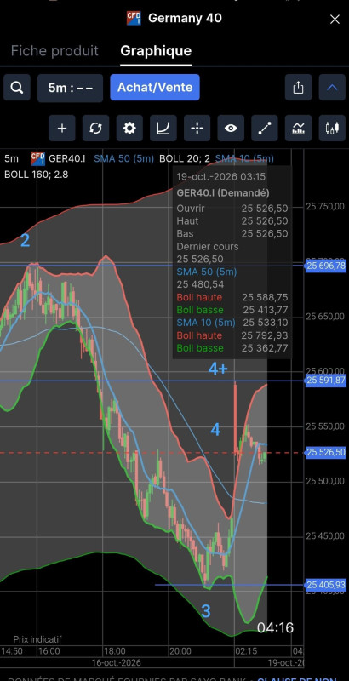Click the 25 405,93 price line label
This screenshot has height=681, width=349.
(x=325, y=585)
